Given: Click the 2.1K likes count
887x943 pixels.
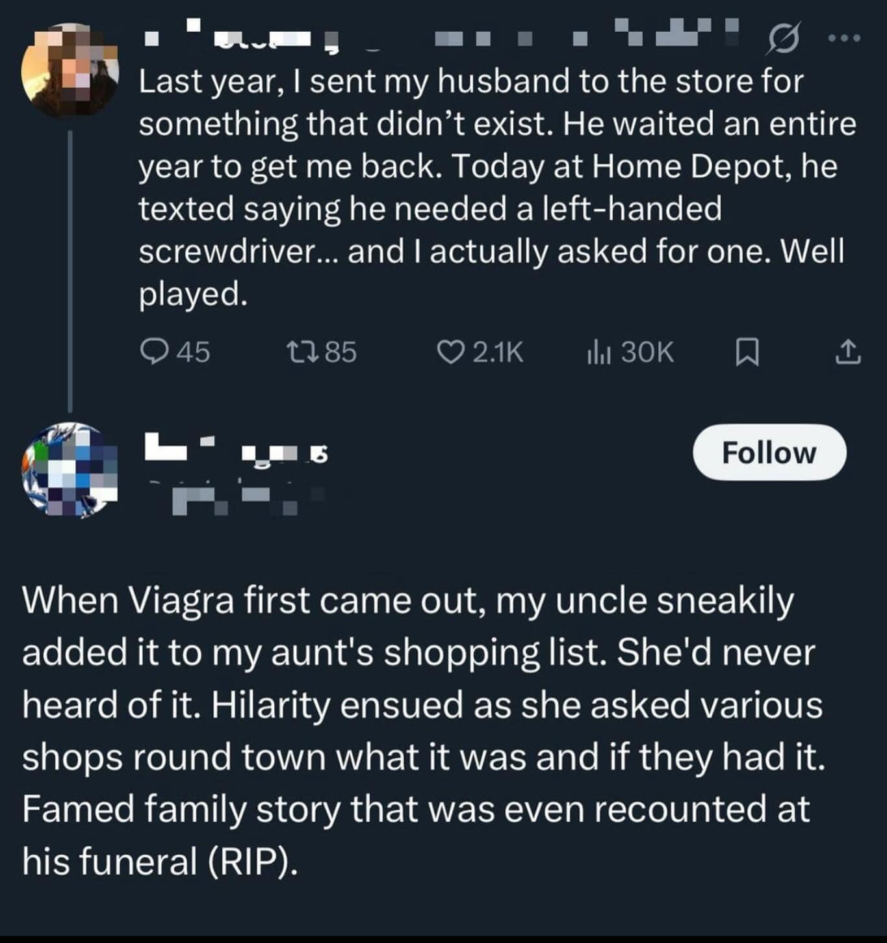Looking at the screenshot, I should pos(497,352).
